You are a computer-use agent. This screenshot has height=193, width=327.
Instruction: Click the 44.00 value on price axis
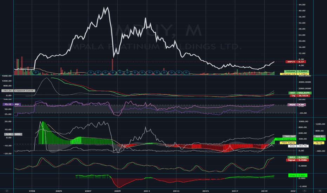pyautogui.click(x=302, y=5)
